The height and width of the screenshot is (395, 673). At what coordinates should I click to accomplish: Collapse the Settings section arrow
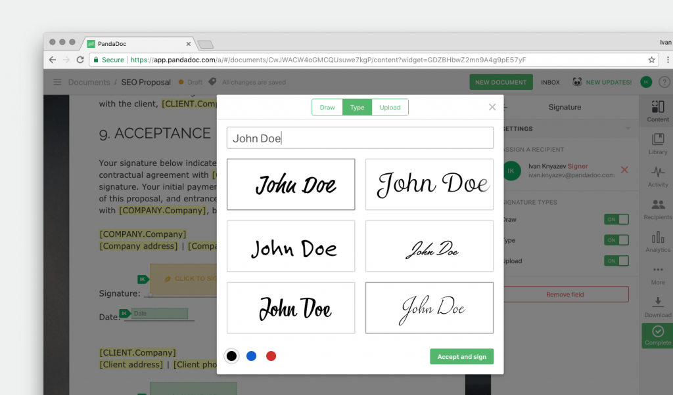point(628,129)
